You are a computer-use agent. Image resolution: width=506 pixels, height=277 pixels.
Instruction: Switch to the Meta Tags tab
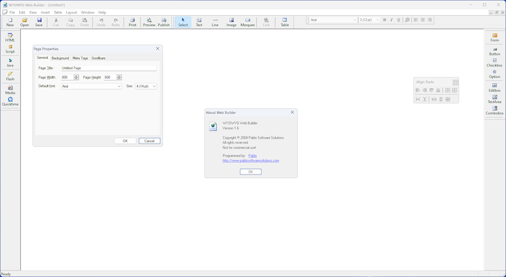click(x=80, y=58)
